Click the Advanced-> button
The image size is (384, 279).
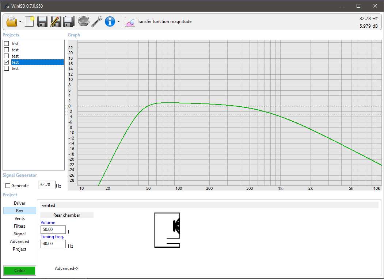click(x=66, y=268)
